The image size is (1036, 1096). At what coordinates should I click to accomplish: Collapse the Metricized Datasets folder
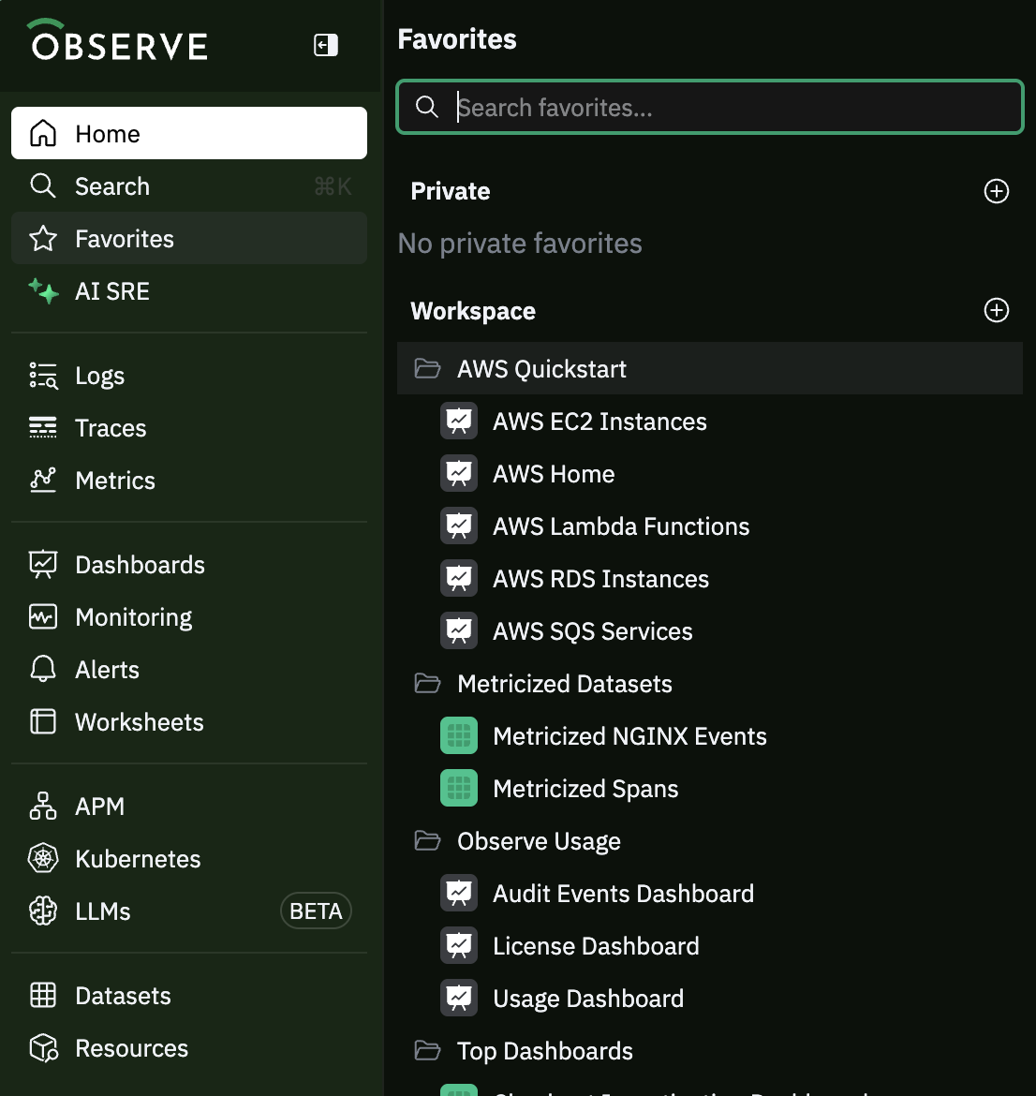coord(709,684)
